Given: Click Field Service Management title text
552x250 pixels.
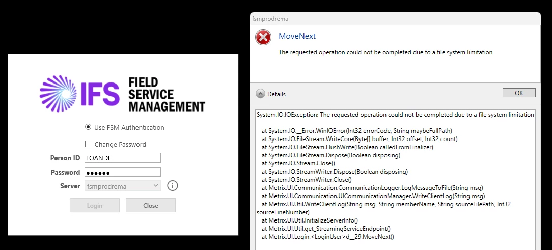Looking at the screenshot, I should [x=167, y=94].
